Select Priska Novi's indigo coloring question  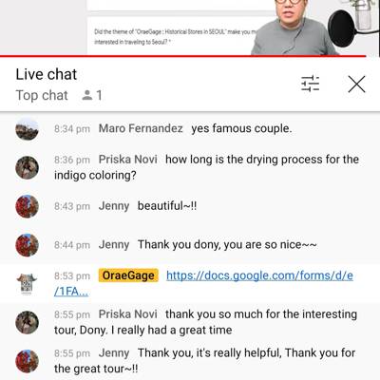(206, 167)
